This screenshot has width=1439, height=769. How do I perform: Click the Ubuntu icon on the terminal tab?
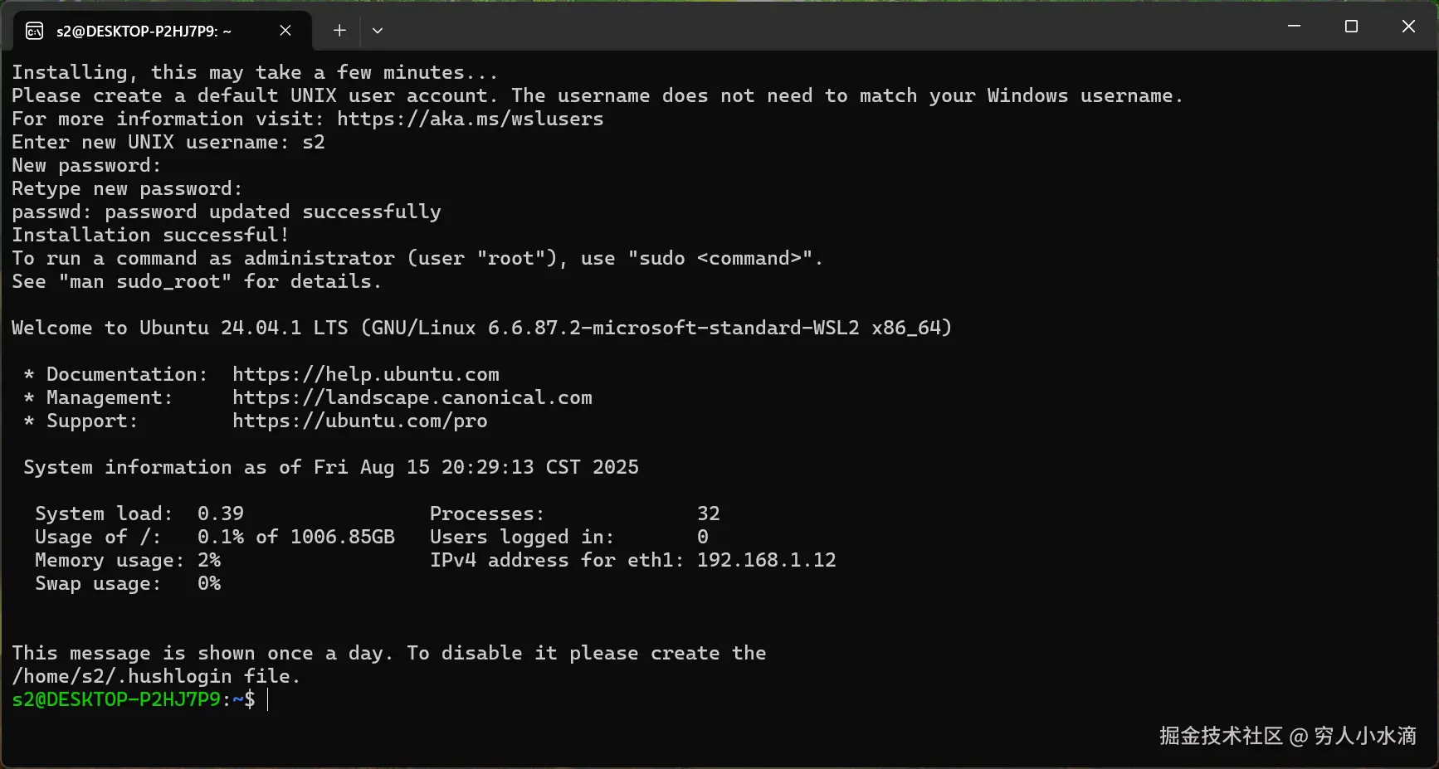33,30
